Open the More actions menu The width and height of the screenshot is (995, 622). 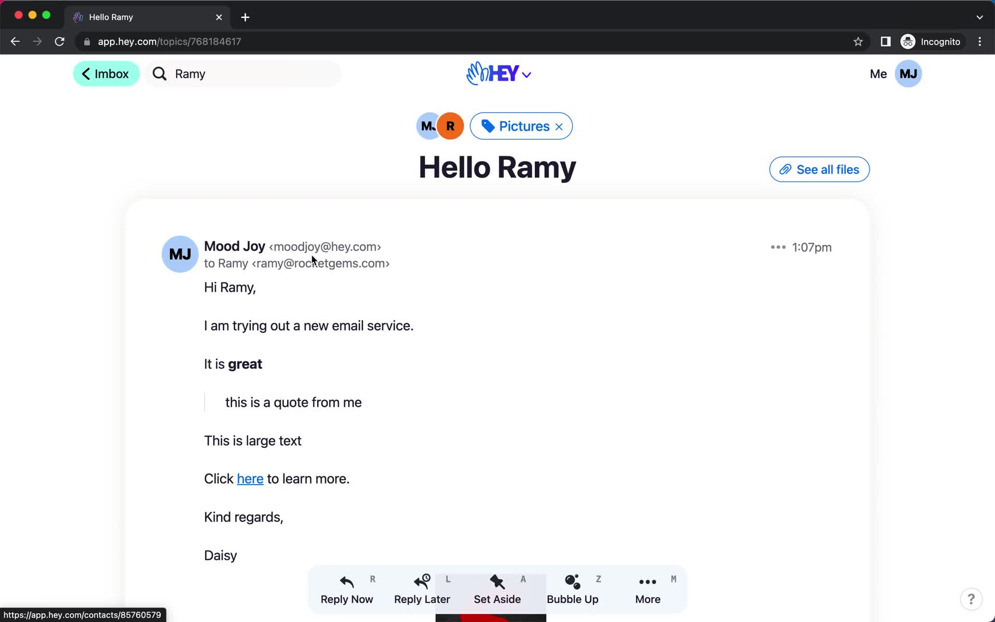[648, 590]
